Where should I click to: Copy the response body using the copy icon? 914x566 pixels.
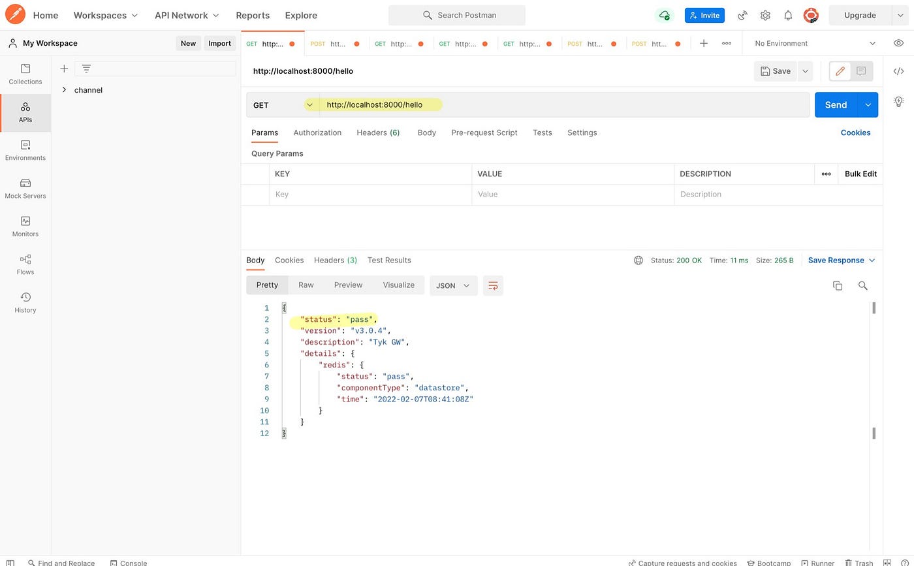click(x=838, y=285)
